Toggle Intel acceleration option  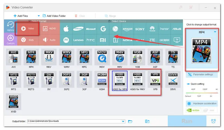click(x=210, y=110)
